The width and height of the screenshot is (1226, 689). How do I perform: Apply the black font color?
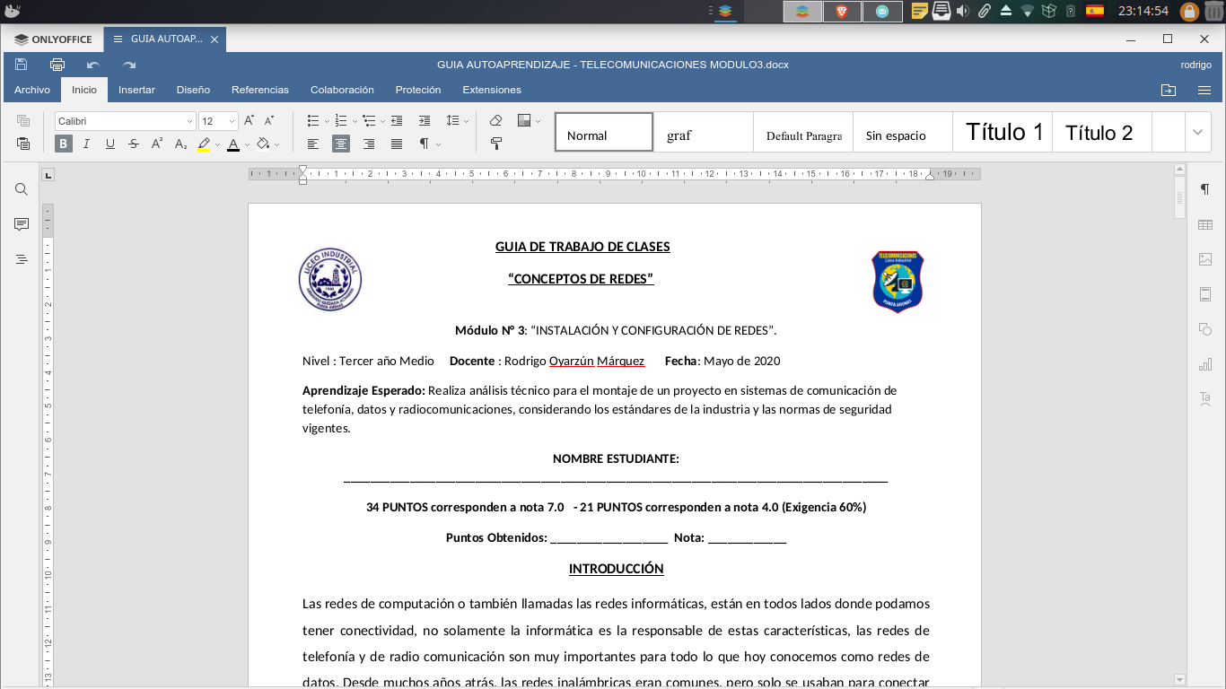pos(233,144)
